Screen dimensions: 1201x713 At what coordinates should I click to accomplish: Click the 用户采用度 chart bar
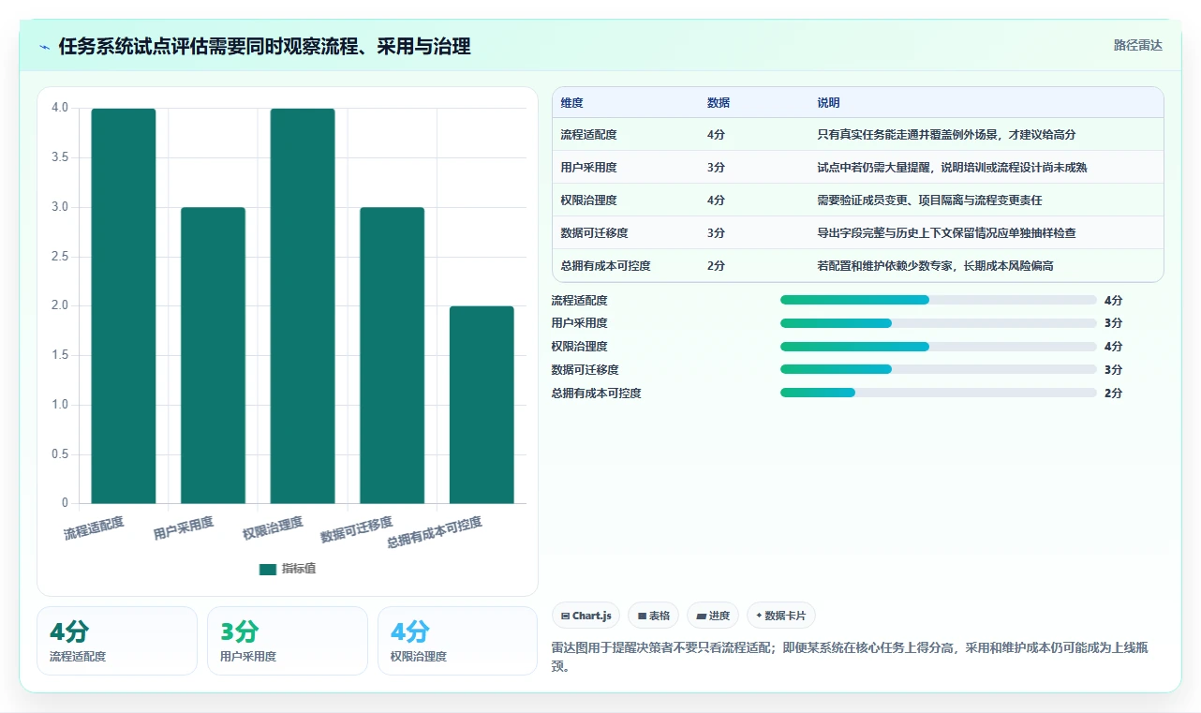pyautogui.click(x=213, y=356)
